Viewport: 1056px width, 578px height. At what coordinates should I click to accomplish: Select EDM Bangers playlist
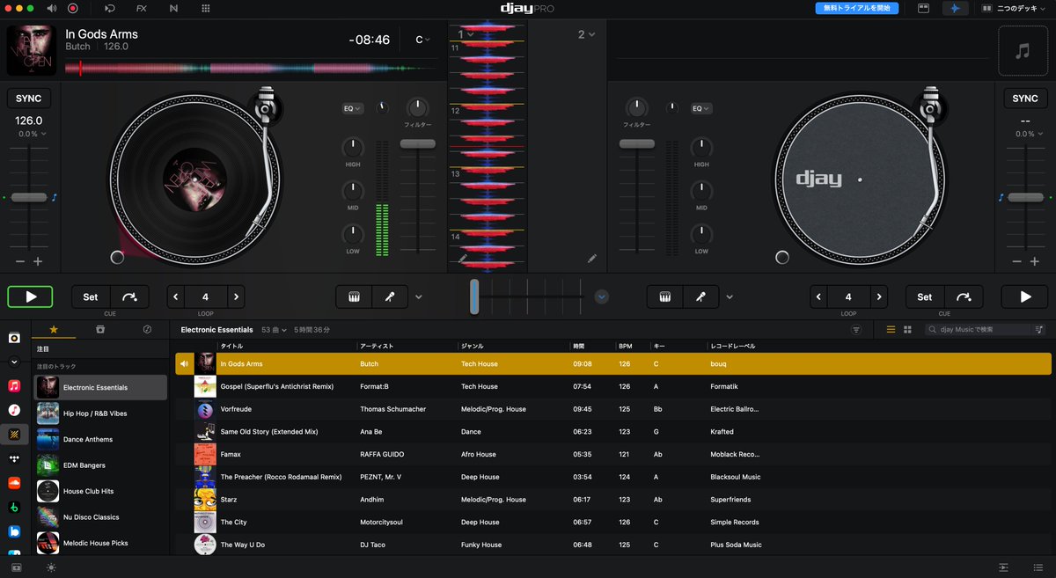pos(100,465)
